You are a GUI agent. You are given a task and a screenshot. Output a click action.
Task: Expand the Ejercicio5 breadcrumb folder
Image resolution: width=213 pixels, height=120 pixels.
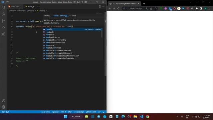point(30,11)
